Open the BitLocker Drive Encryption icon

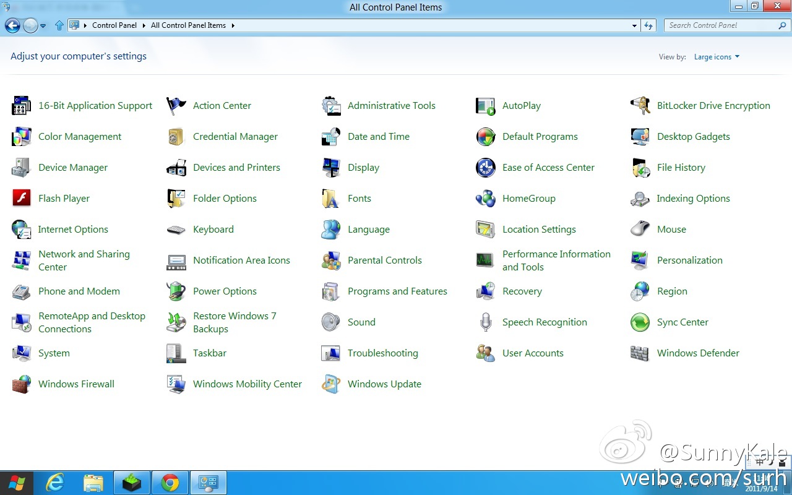click(x=640, y=106)
